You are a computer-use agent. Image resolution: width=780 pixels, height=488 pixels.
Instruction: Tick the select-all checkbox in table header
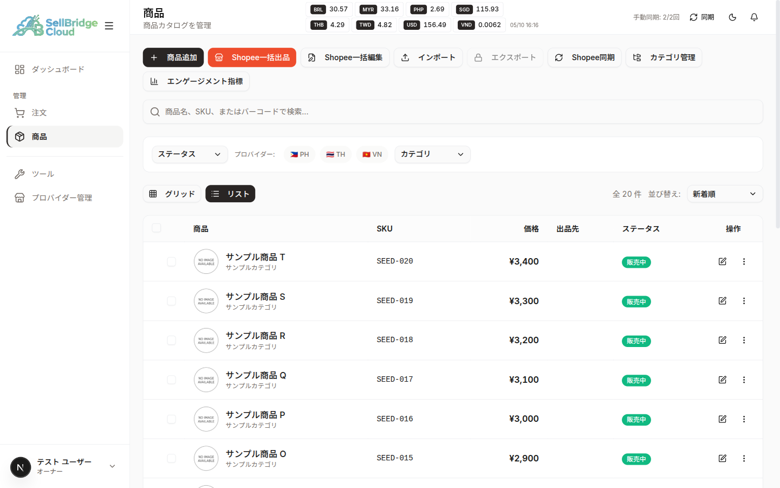pyautogui.click(x=157, y=228)
